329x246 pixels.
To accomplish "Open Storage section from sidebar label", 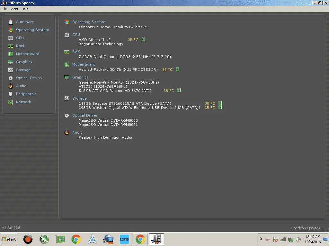I will (23, 70).
